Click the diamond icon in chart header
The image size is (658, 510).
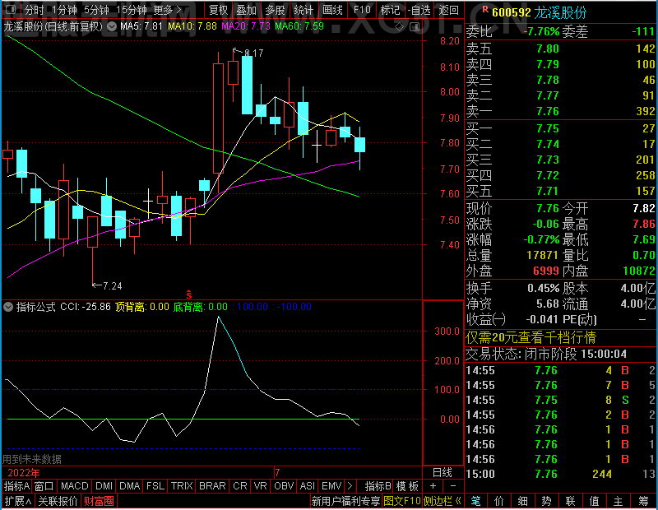399,27
